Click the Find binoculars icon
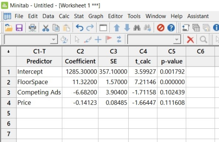The width and height of the screenshot is (219, 142). (x=137, y=28)
